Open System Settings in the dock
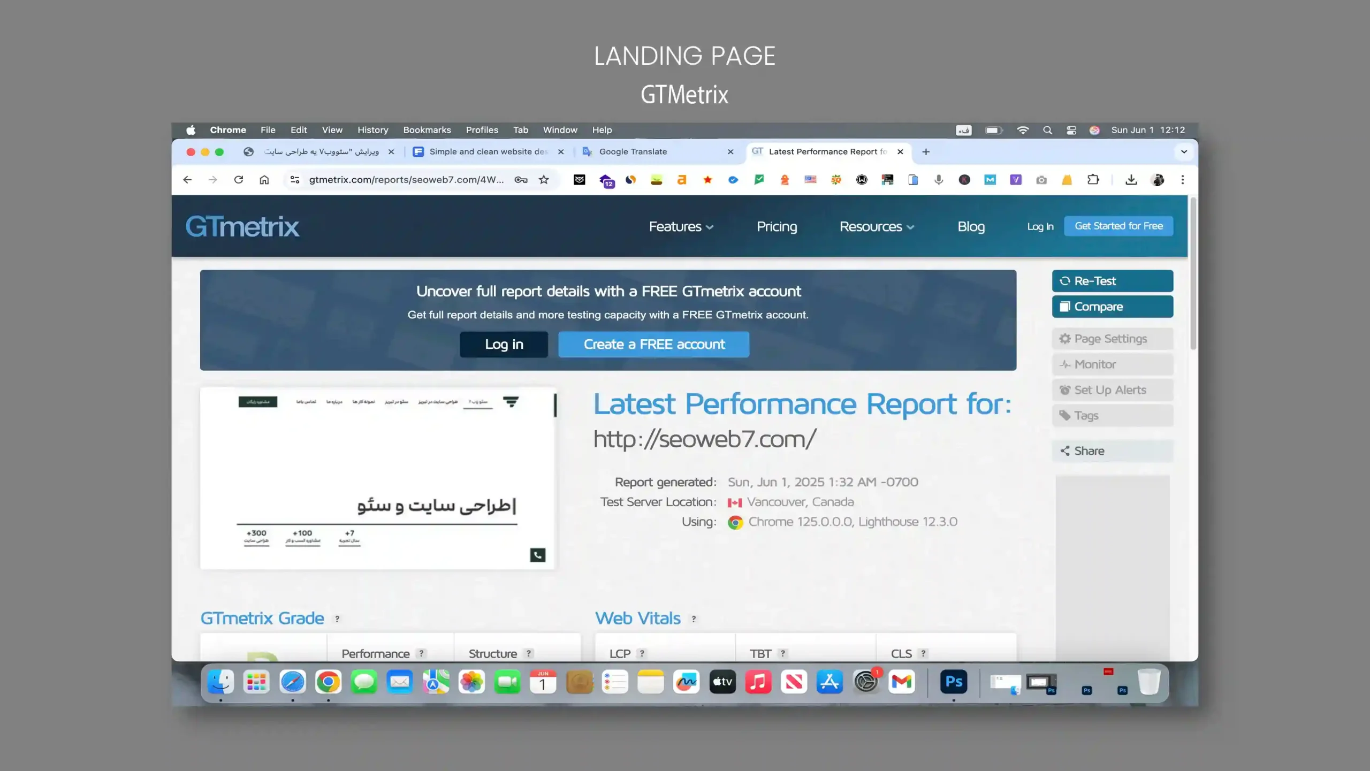This screenshot has width=1370, height=771. [865, 682]
